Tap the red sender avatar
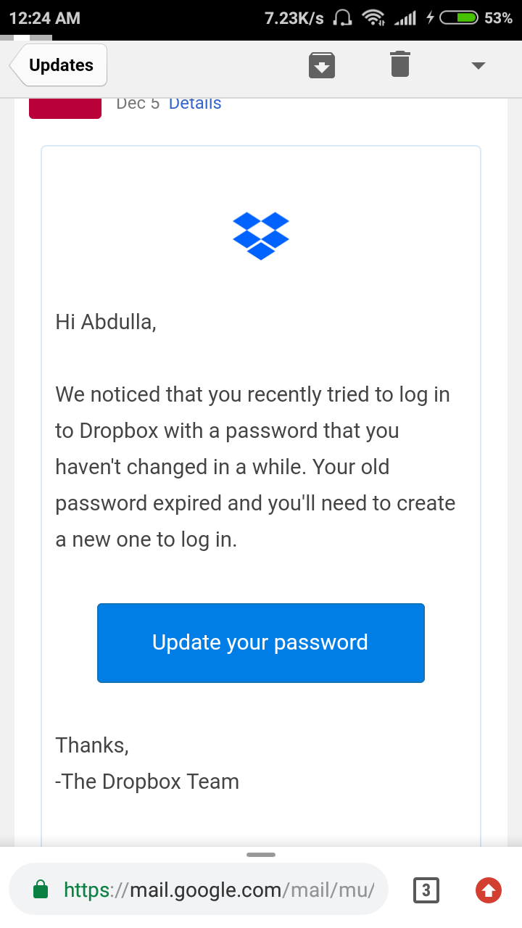 coord(65,107)
